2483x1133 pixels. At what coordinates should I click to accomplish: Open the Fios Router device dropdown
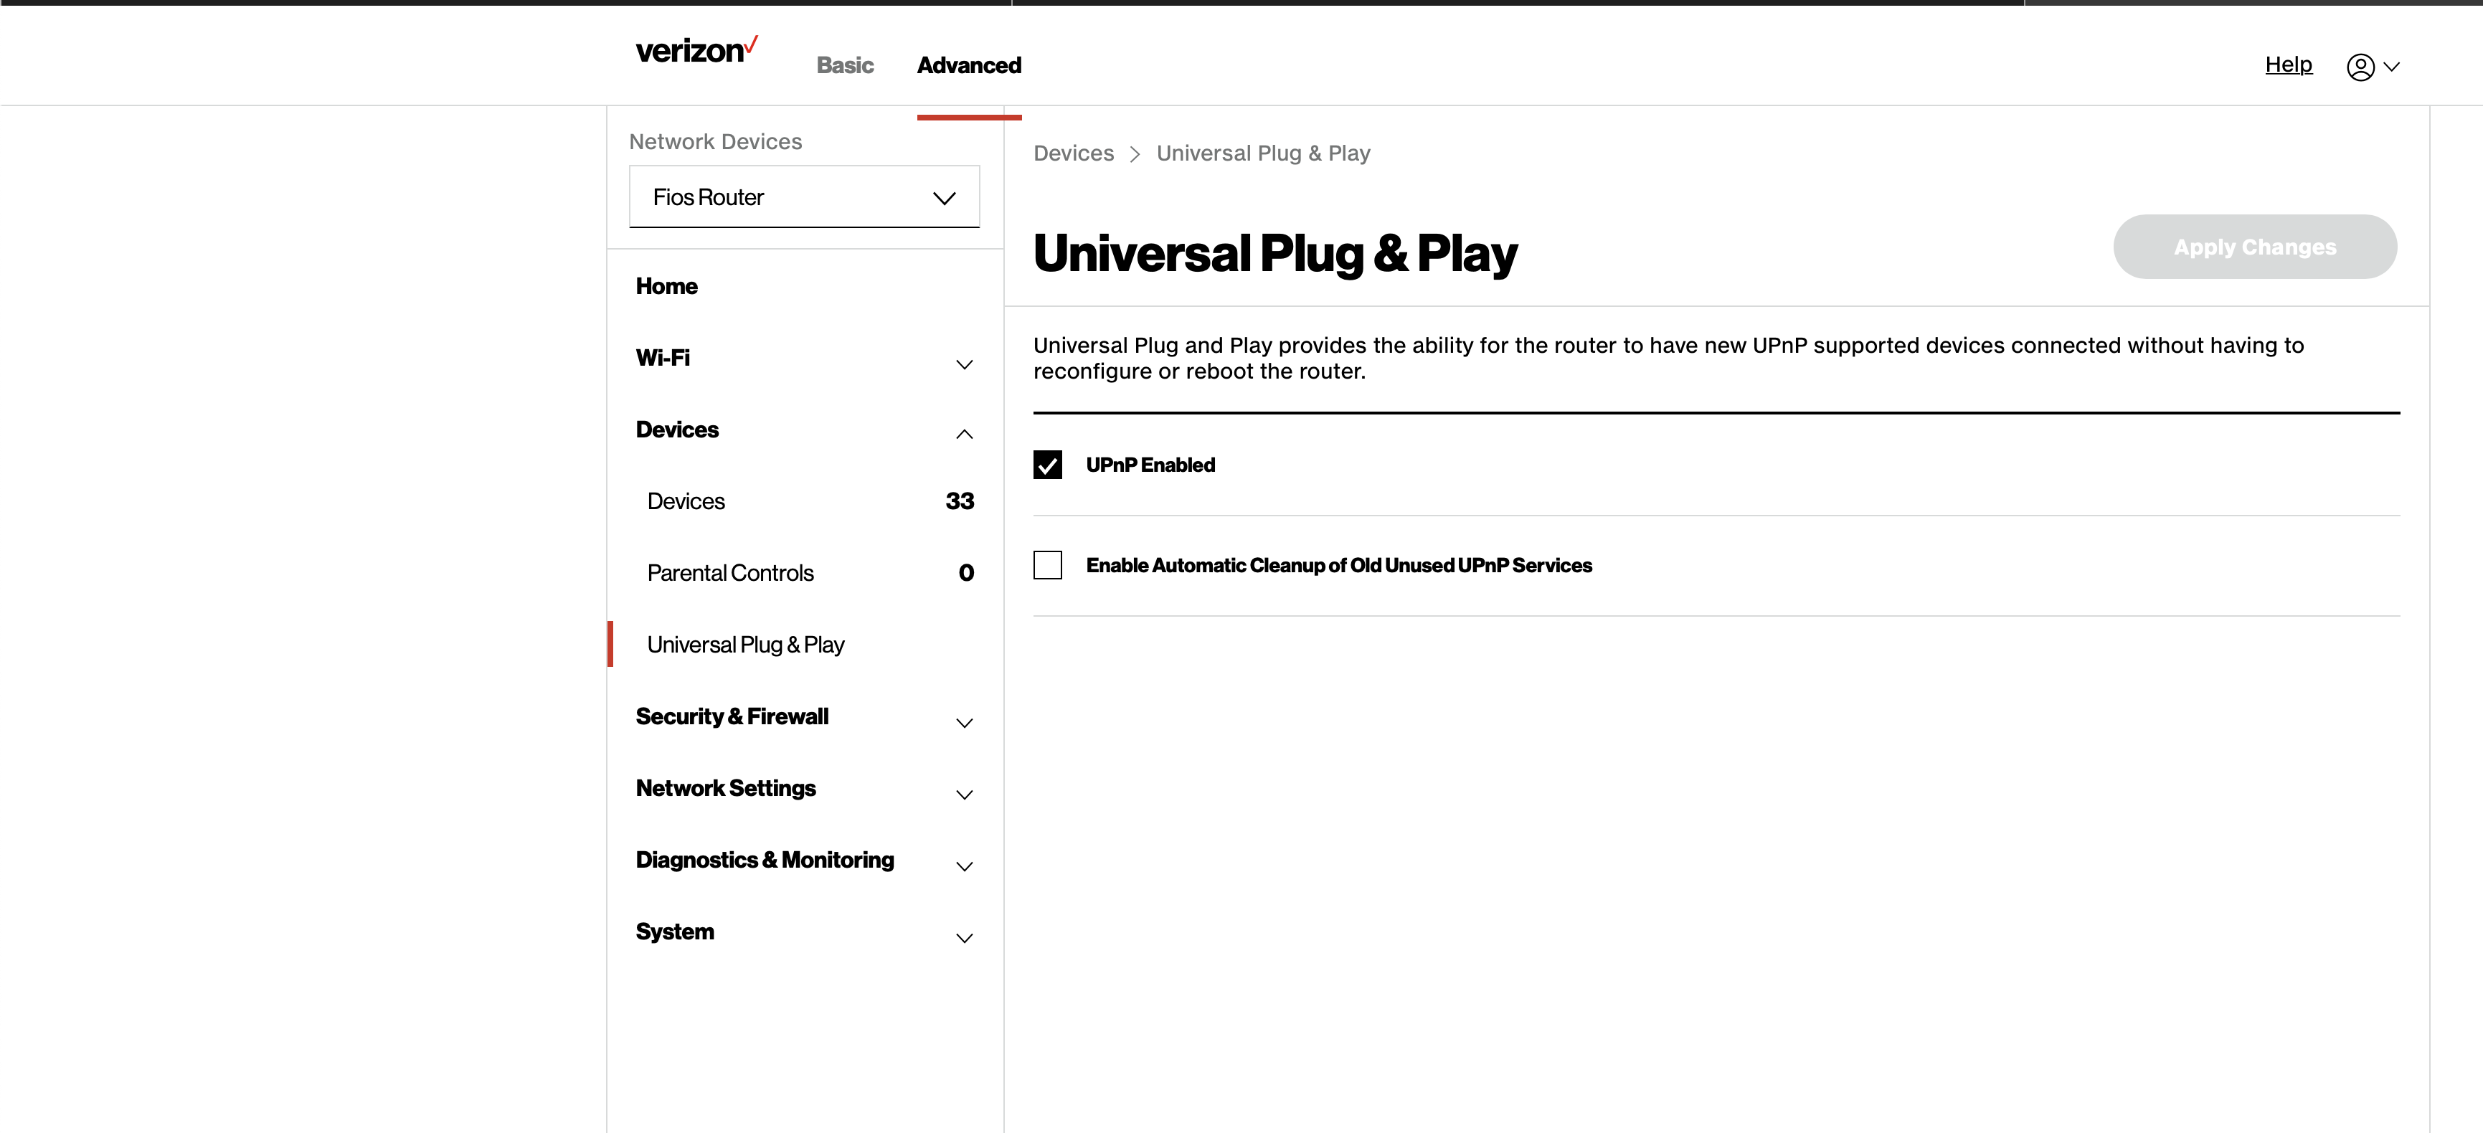pyautogui.click(x=804, y=196)
